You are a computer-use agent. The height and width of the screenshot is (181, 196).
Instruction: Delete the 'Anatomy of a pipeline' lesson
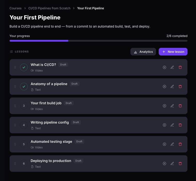[x=180, y=86]
